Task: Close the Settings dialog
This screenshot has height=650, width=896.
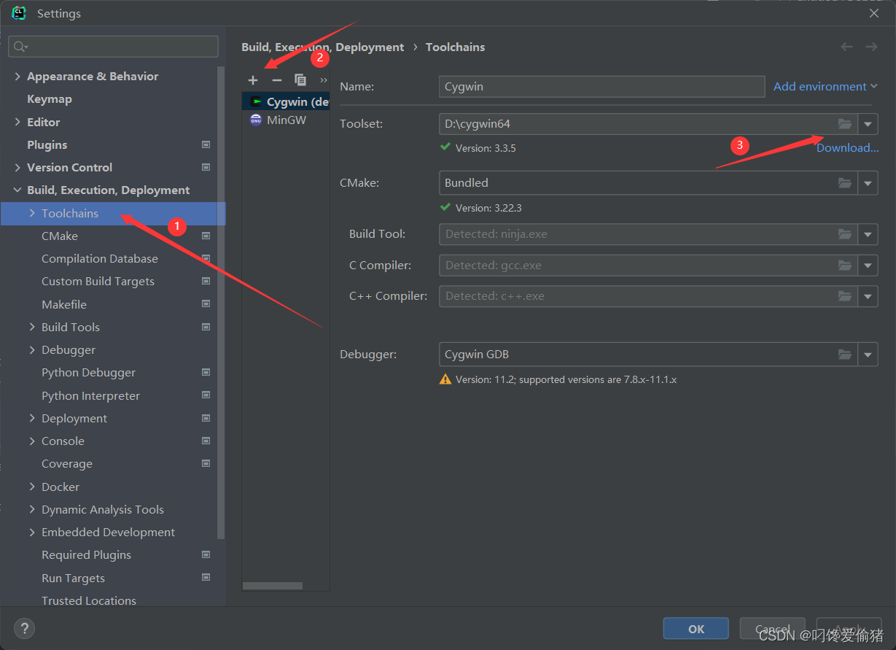Action: click(x=874, y=13)
